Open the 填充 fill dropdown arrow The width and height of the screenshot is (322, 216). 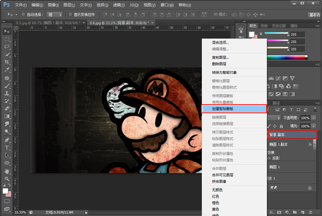tap(314, 125)
